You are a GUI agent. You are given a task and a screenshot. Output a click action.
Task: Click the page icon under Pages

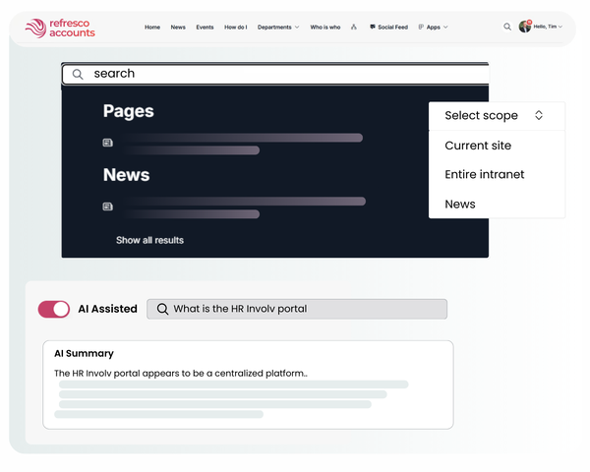pos(107,143)
